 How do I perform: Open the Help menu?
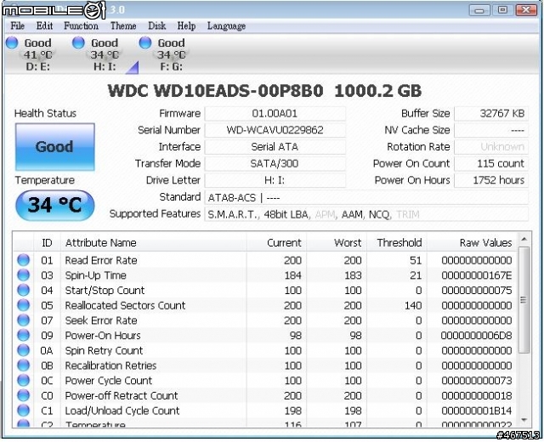click(x=186, y=26)
